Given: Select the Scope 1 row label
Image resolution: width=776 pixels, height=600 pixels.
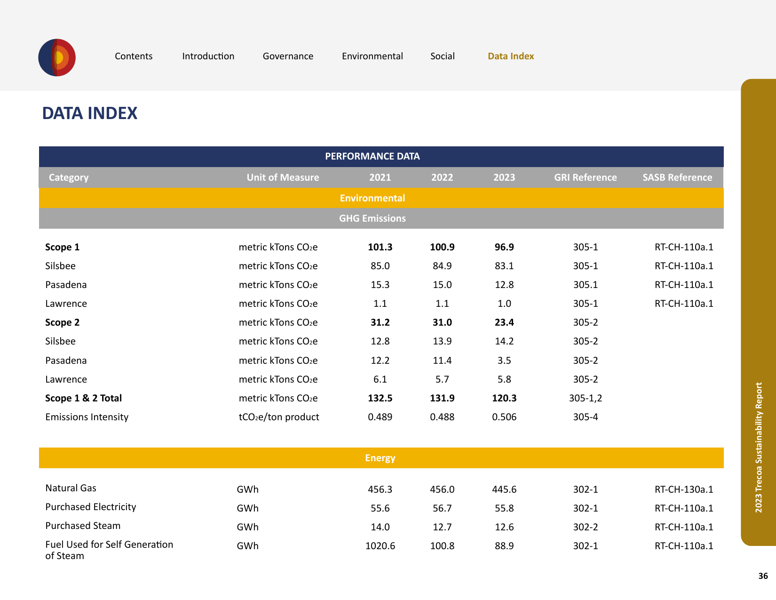Looking at the screenshot, I should tap(63, 247).
